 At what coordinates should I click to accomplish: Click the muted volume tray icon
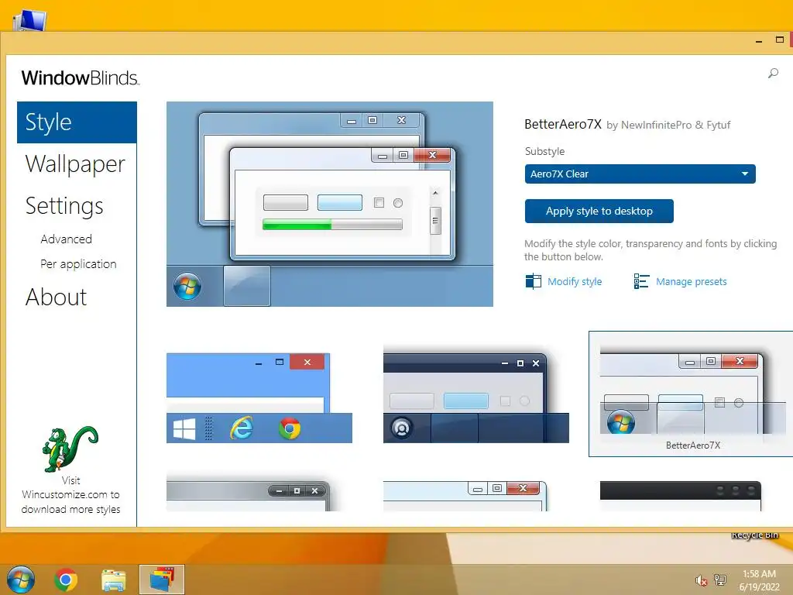pyautogui.click(x=701, y=580)
